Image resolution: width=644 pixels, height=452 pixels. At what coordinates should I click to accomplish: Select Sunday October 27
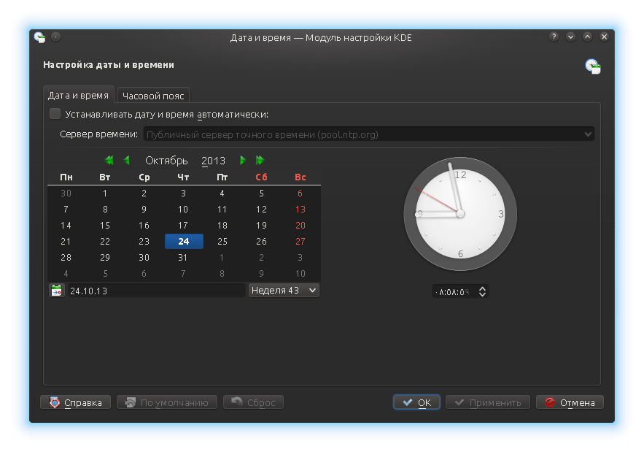tap(300, 242)
